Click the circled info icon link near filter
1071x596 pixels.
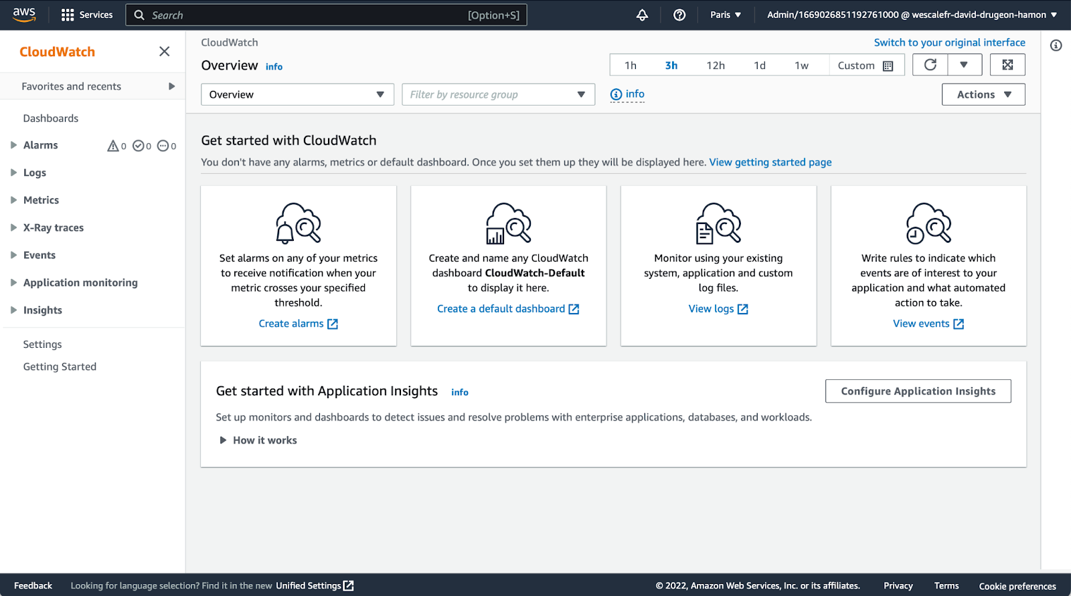[x=627, y=94]
